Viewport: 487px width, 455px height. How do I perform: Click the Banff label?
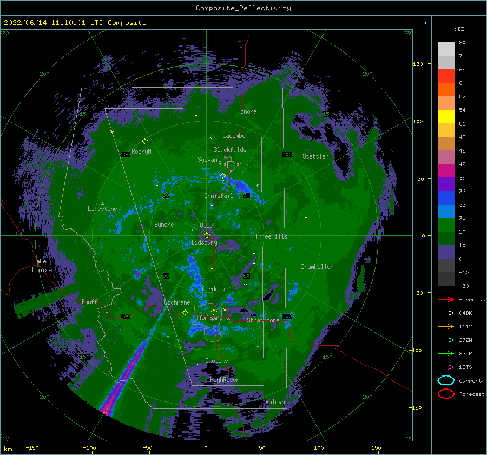click(x=89, y=301)
